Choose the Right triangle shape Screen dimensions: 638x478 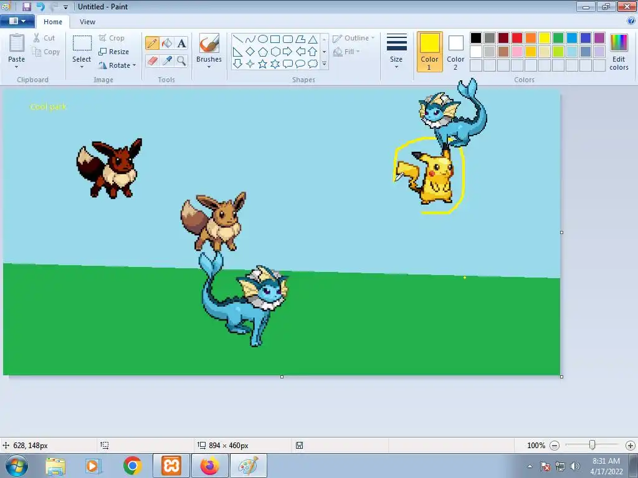[x=238, y=52]
